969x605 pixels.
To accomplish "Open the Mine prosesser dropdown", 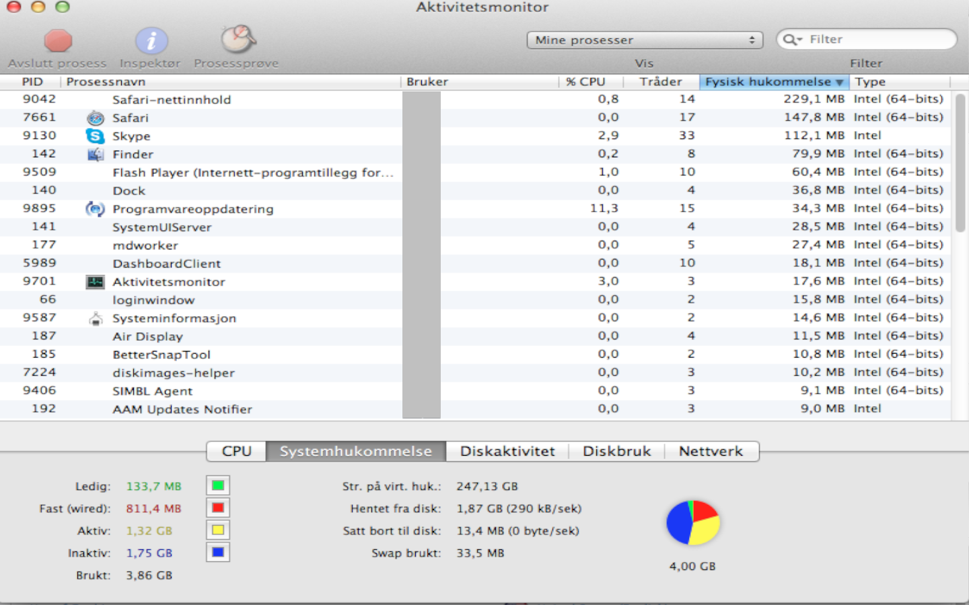I will click(645, 40).
